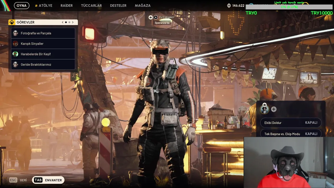
Task: Open quest Harabelerde Bir Keşif
Action: pyautogui.click(x=43, y=54)
